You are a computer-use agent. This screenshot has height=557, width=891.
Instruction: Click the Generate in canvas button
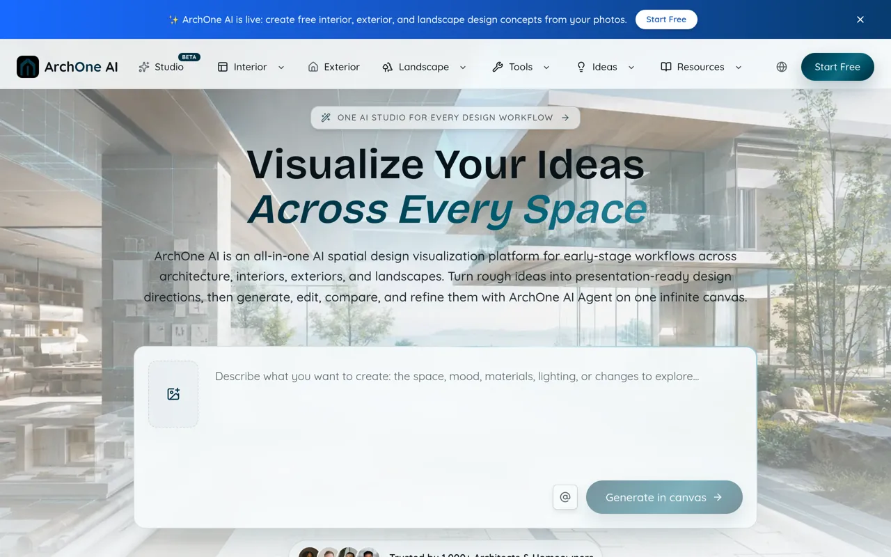point(664,497)
